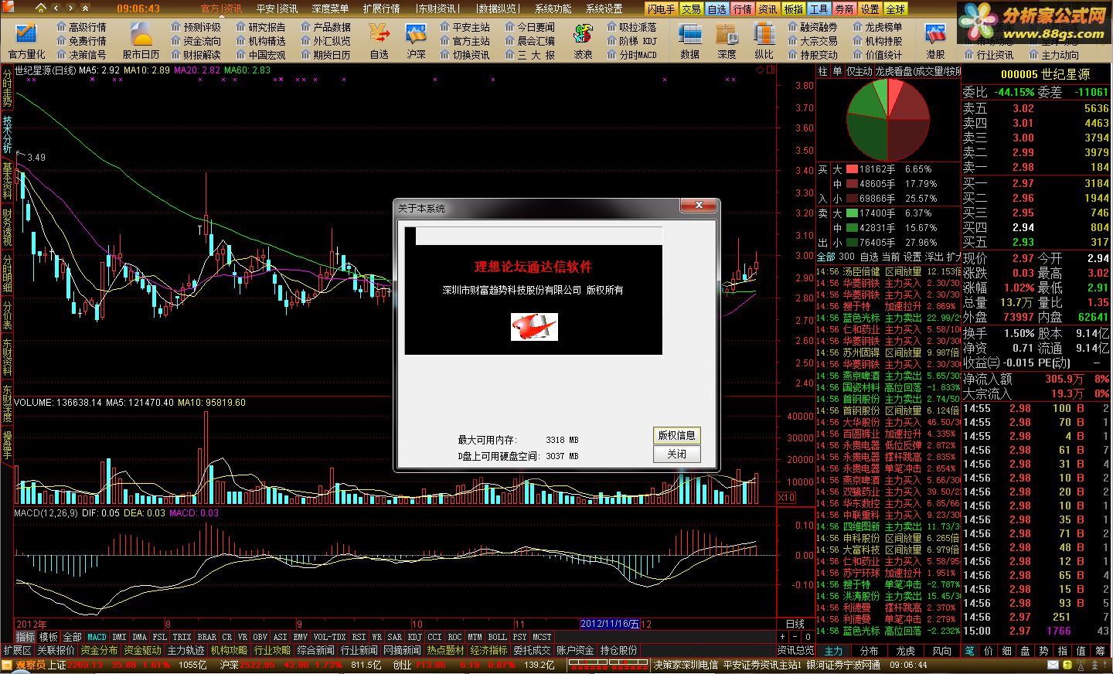Open the 基本资料 left sidebar tab

[x=7, y=179]
